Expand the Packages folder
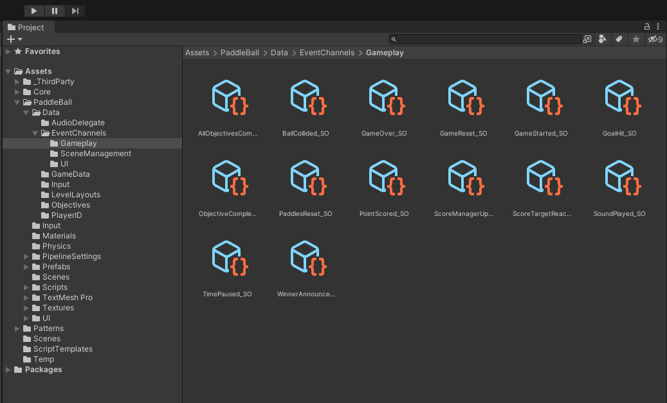 [x=8, y=370]
